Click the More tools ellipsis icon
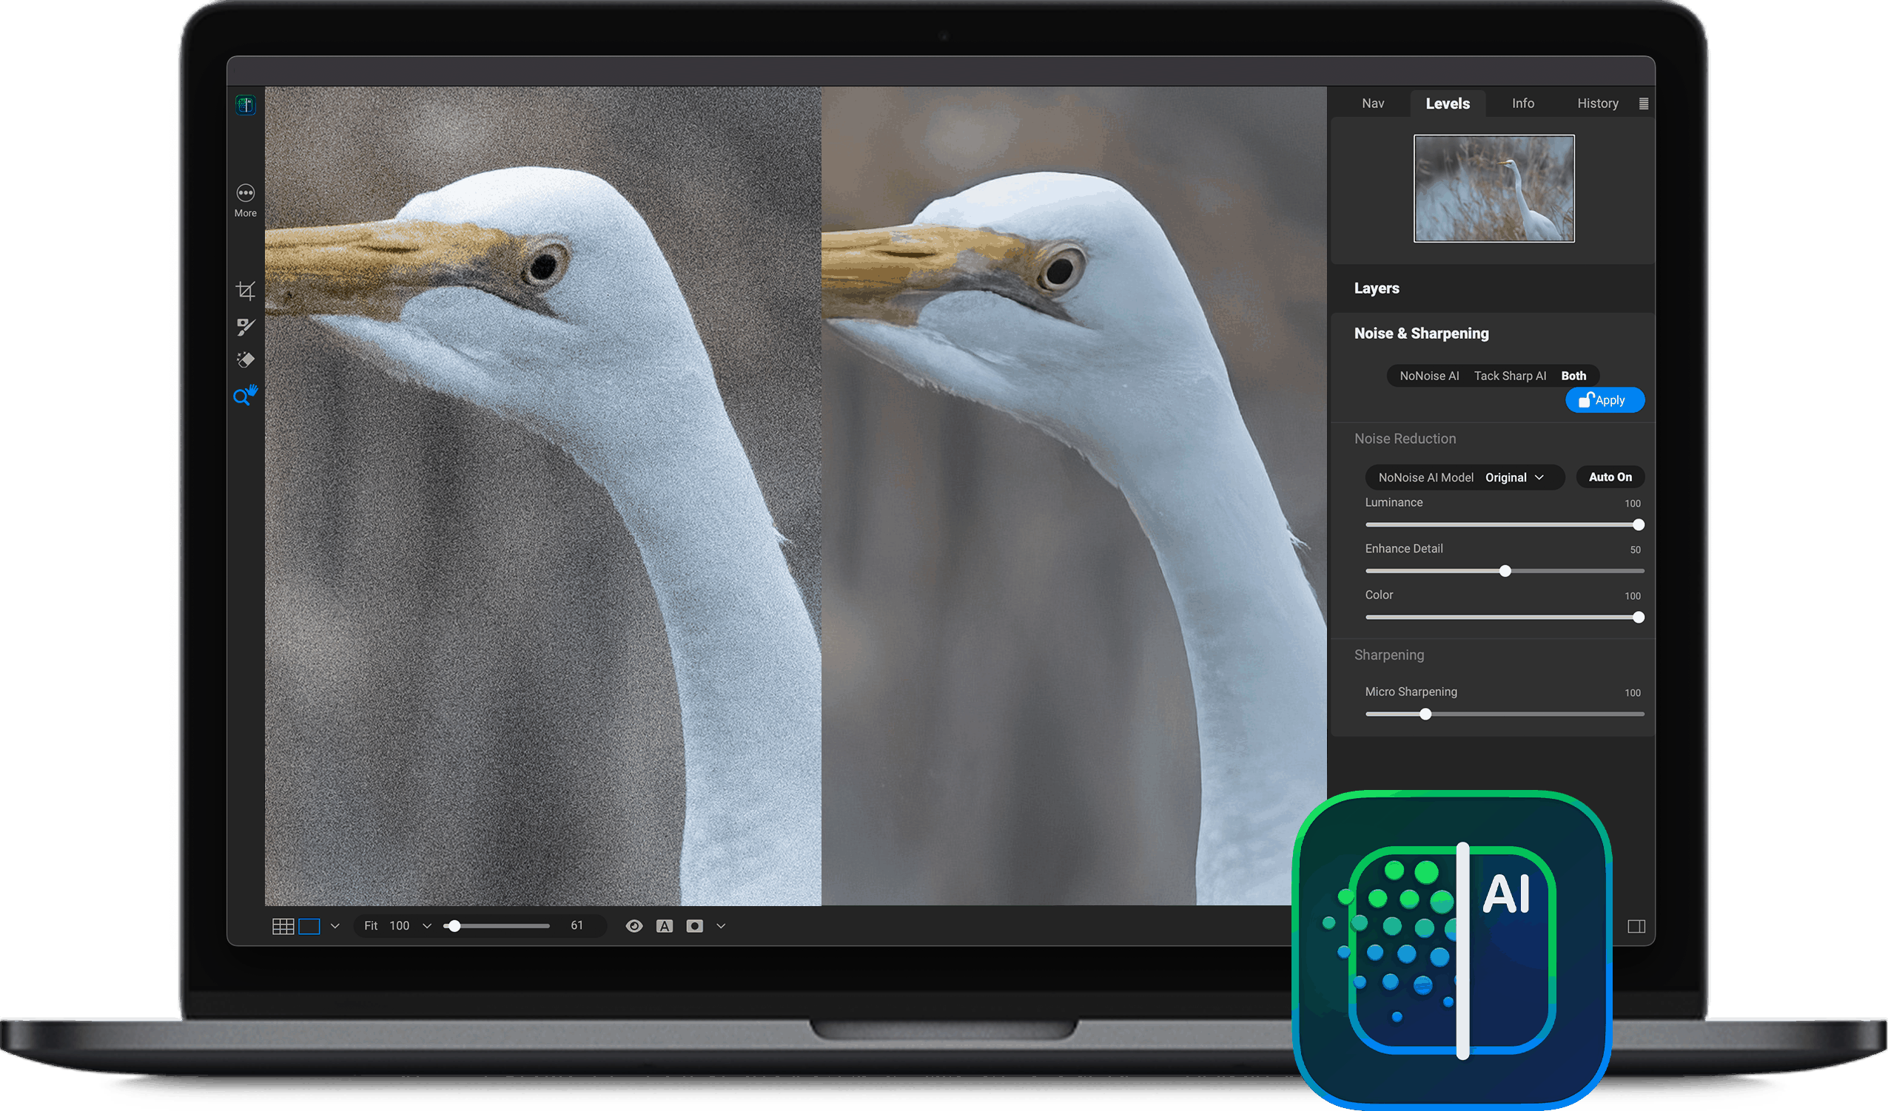 [x=246, y=194]
